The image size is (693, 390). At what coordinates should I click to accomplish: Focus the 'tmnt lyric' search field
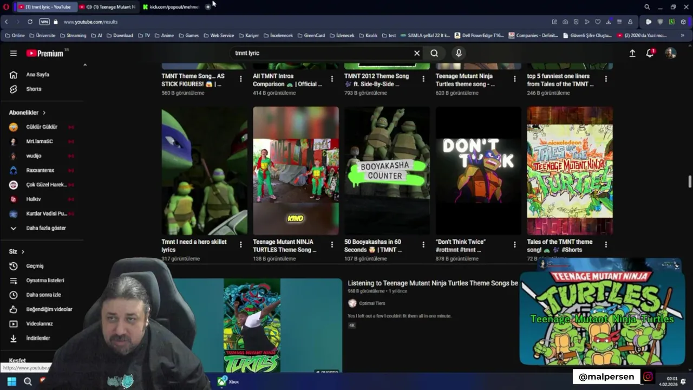(x=321, y=53)
